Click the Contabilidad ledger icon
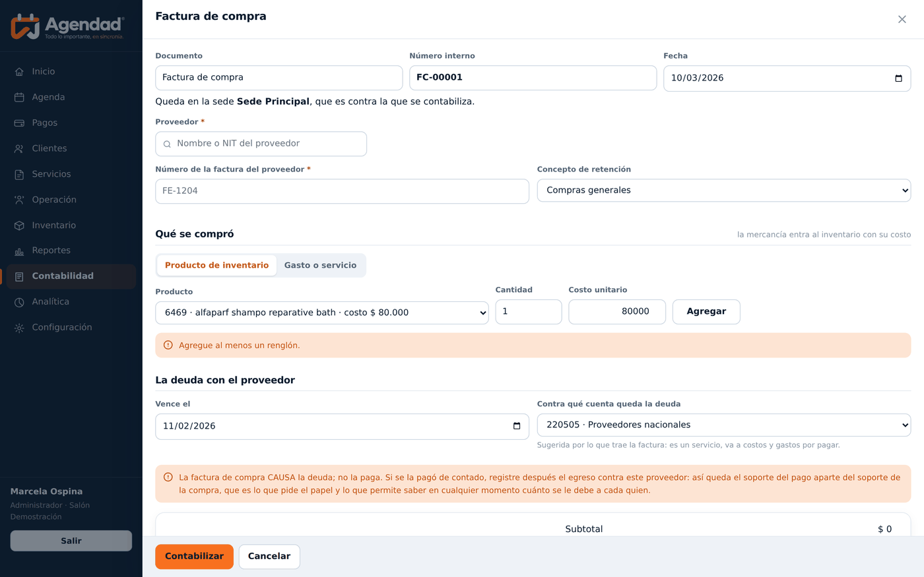 click(x=19, y=276)
